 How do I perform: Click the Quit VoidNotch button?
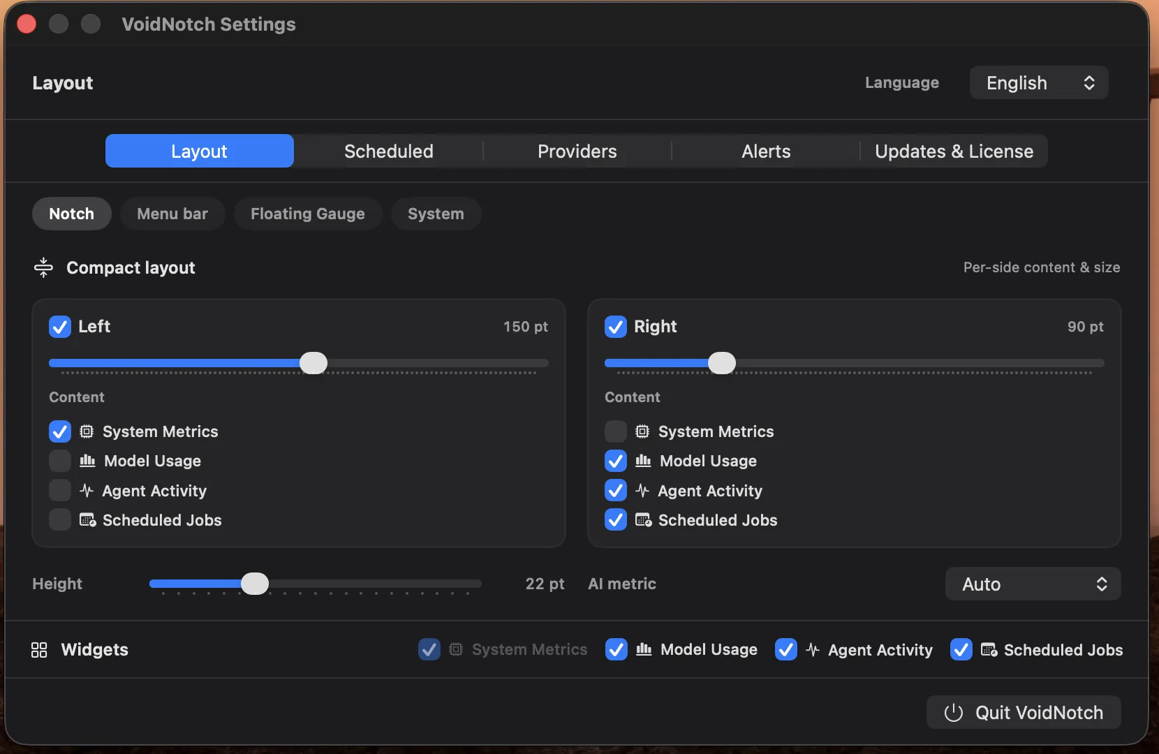click(1024, 712)
